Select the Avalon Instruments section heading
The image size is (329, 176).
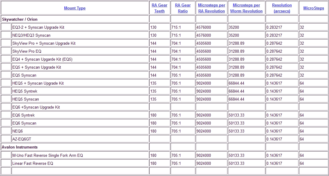(x=20, y=147)
